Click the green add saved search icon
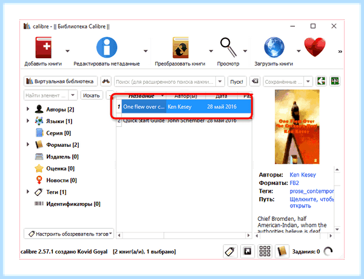The image size is (364, 279). [x=335, y=81]
